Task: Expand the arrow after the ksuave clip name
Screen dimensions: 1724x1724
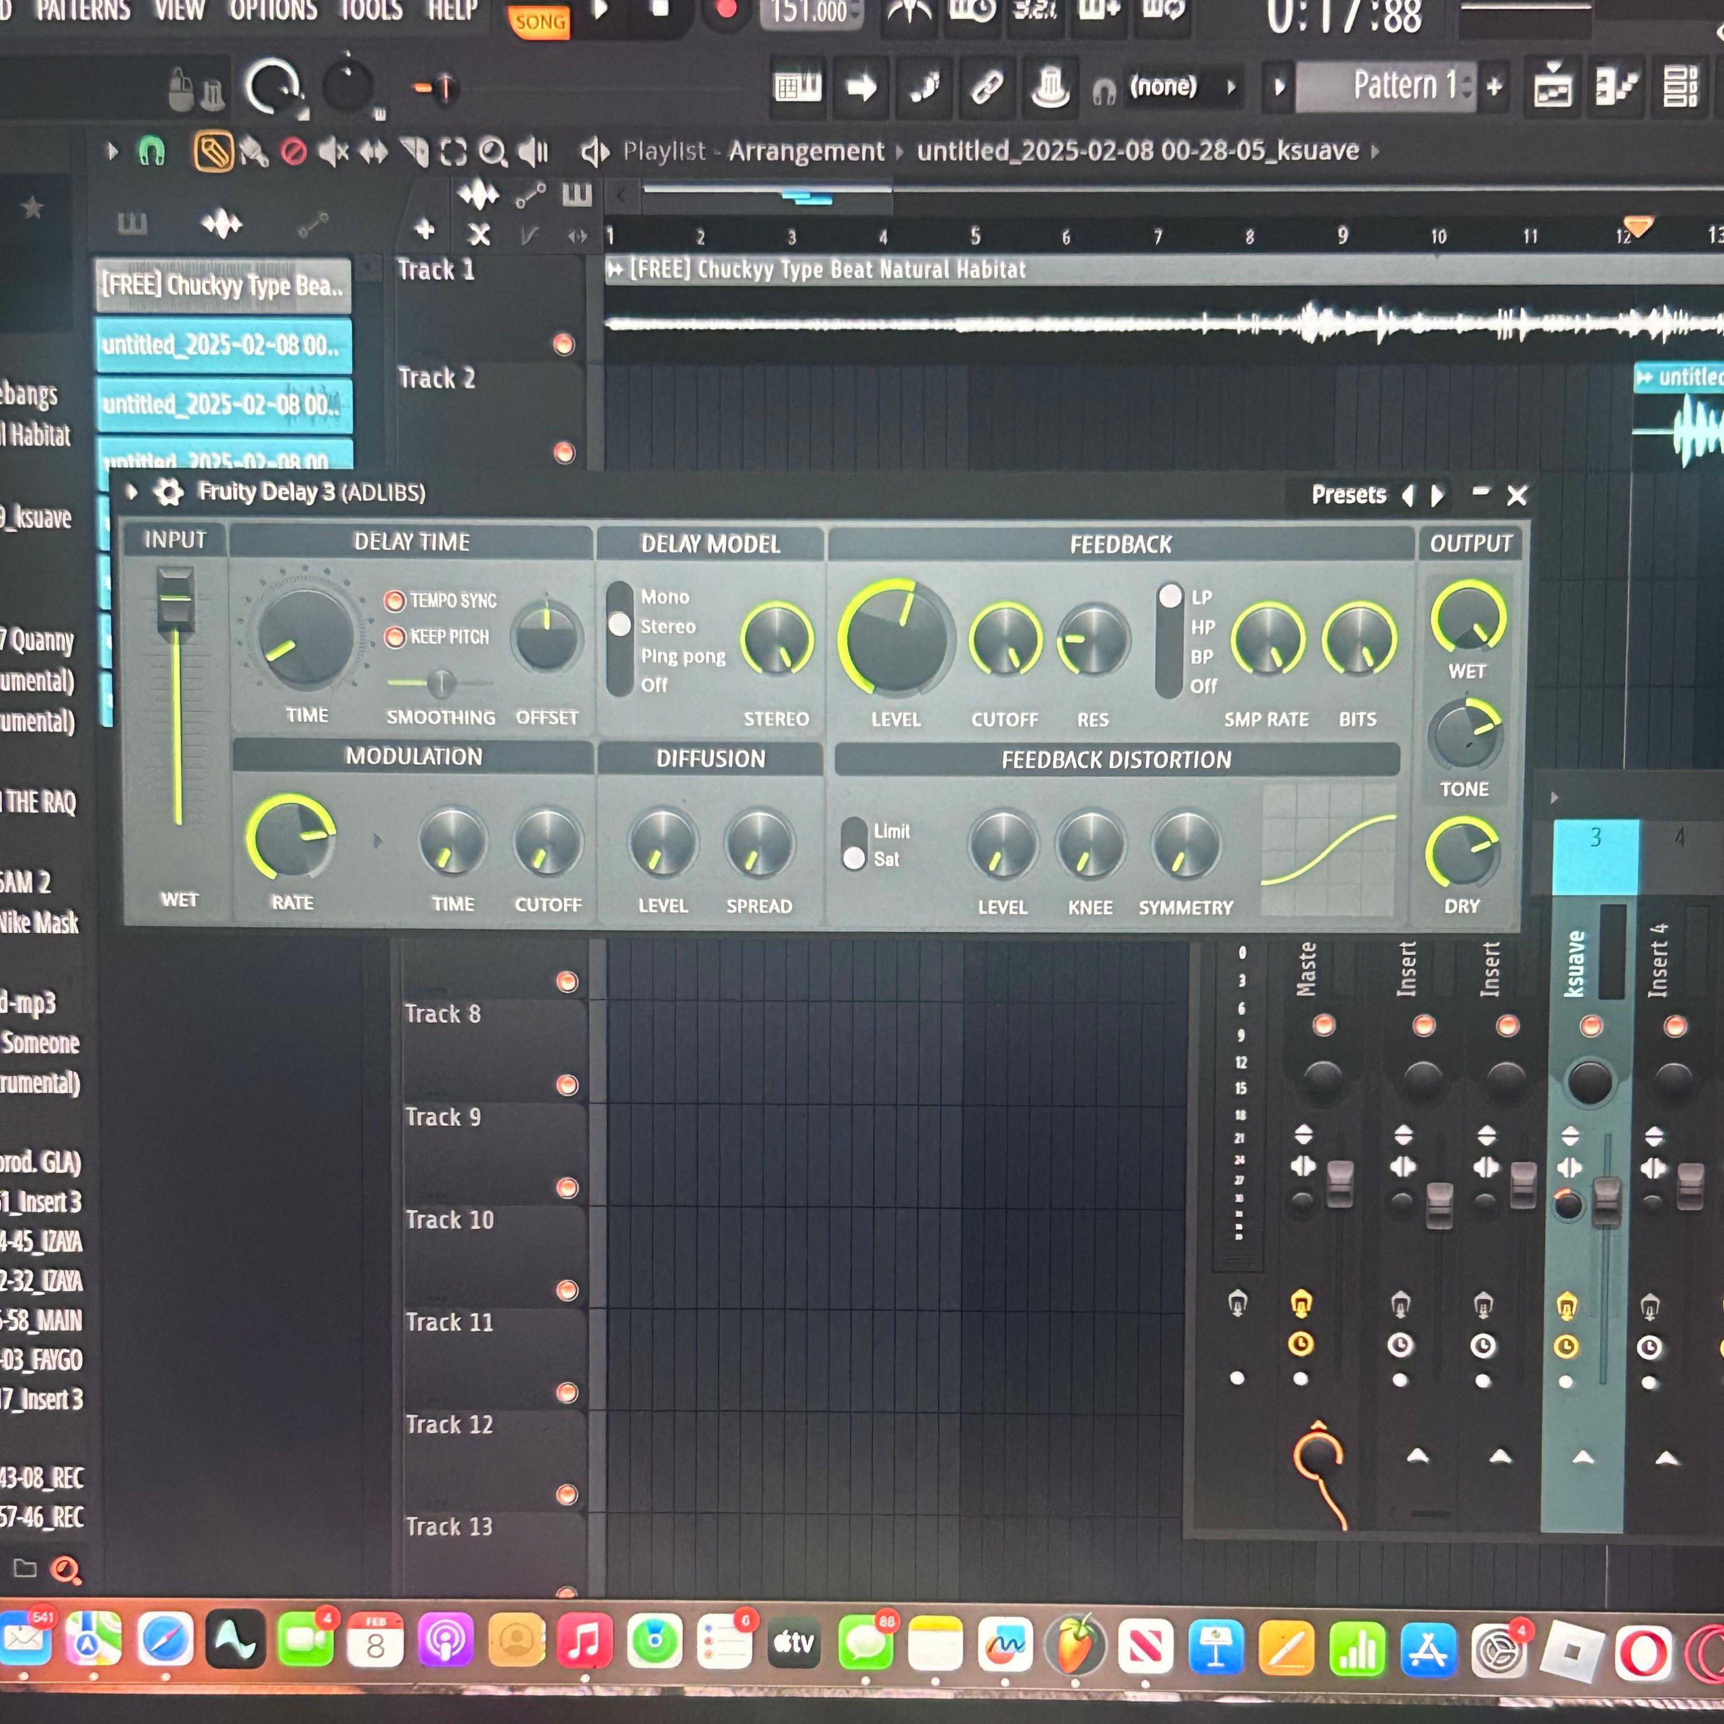Action: click(x=1375, y=151)
